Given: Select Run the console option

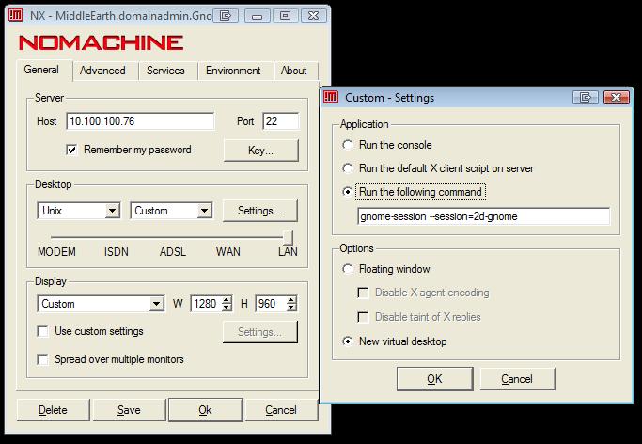Looking at the screenshot, I should coord(348,145).
